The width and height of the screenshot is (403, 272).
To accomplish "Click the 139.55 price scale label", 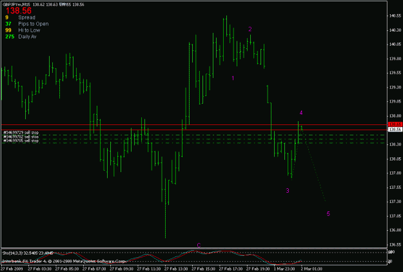I will [395, 73].
